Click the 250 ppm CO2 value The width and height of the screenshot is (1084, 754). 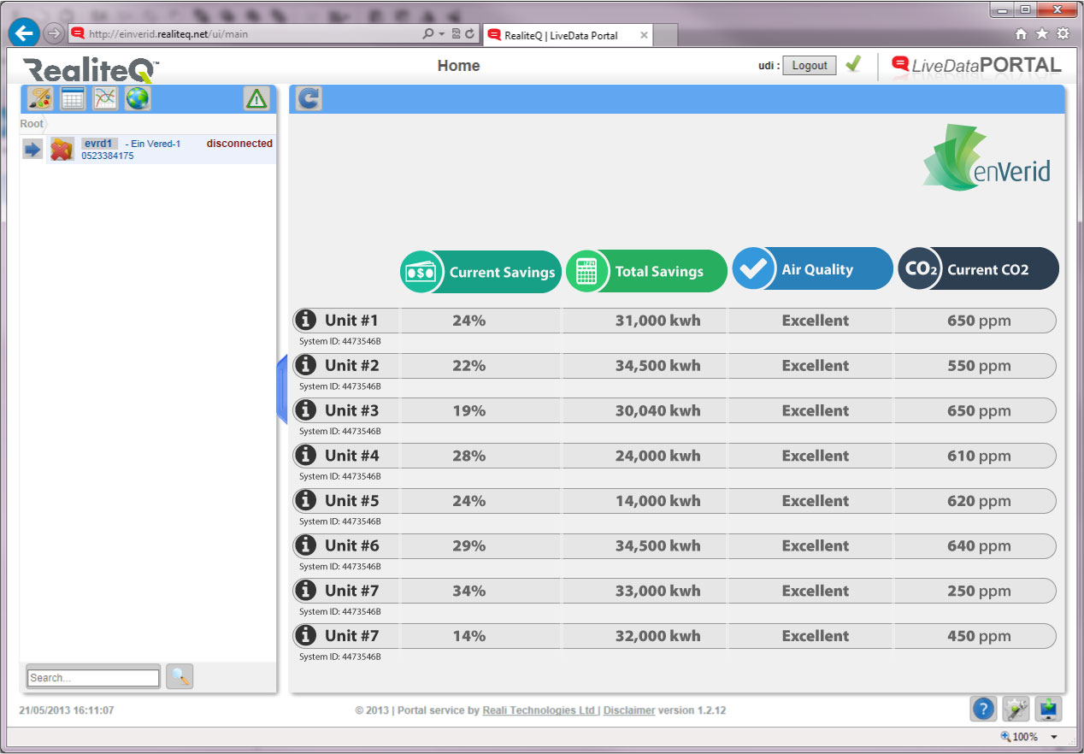click(x=979, y=591)
